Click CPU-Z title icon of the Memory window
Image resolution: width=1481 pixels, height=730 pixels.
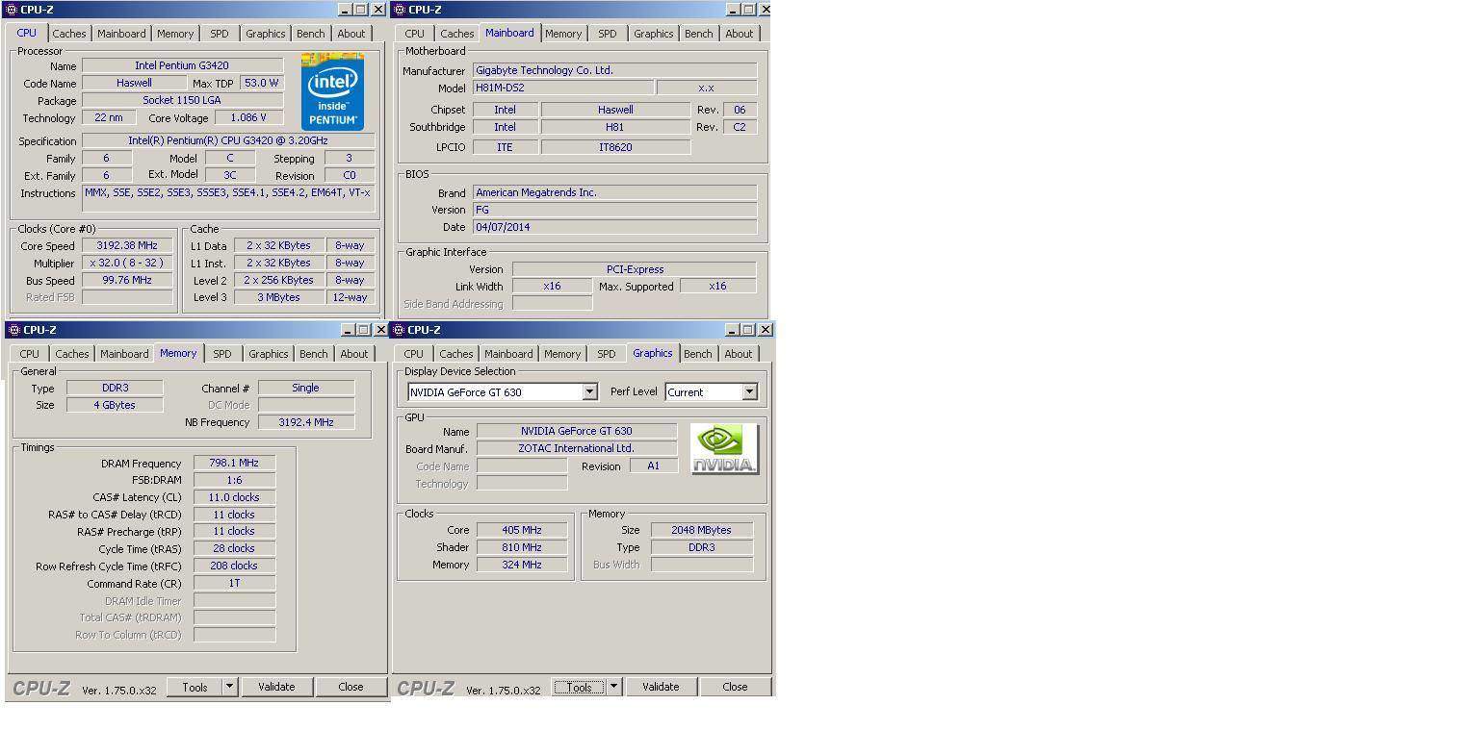pyautogui.click(x=13, y=330)
